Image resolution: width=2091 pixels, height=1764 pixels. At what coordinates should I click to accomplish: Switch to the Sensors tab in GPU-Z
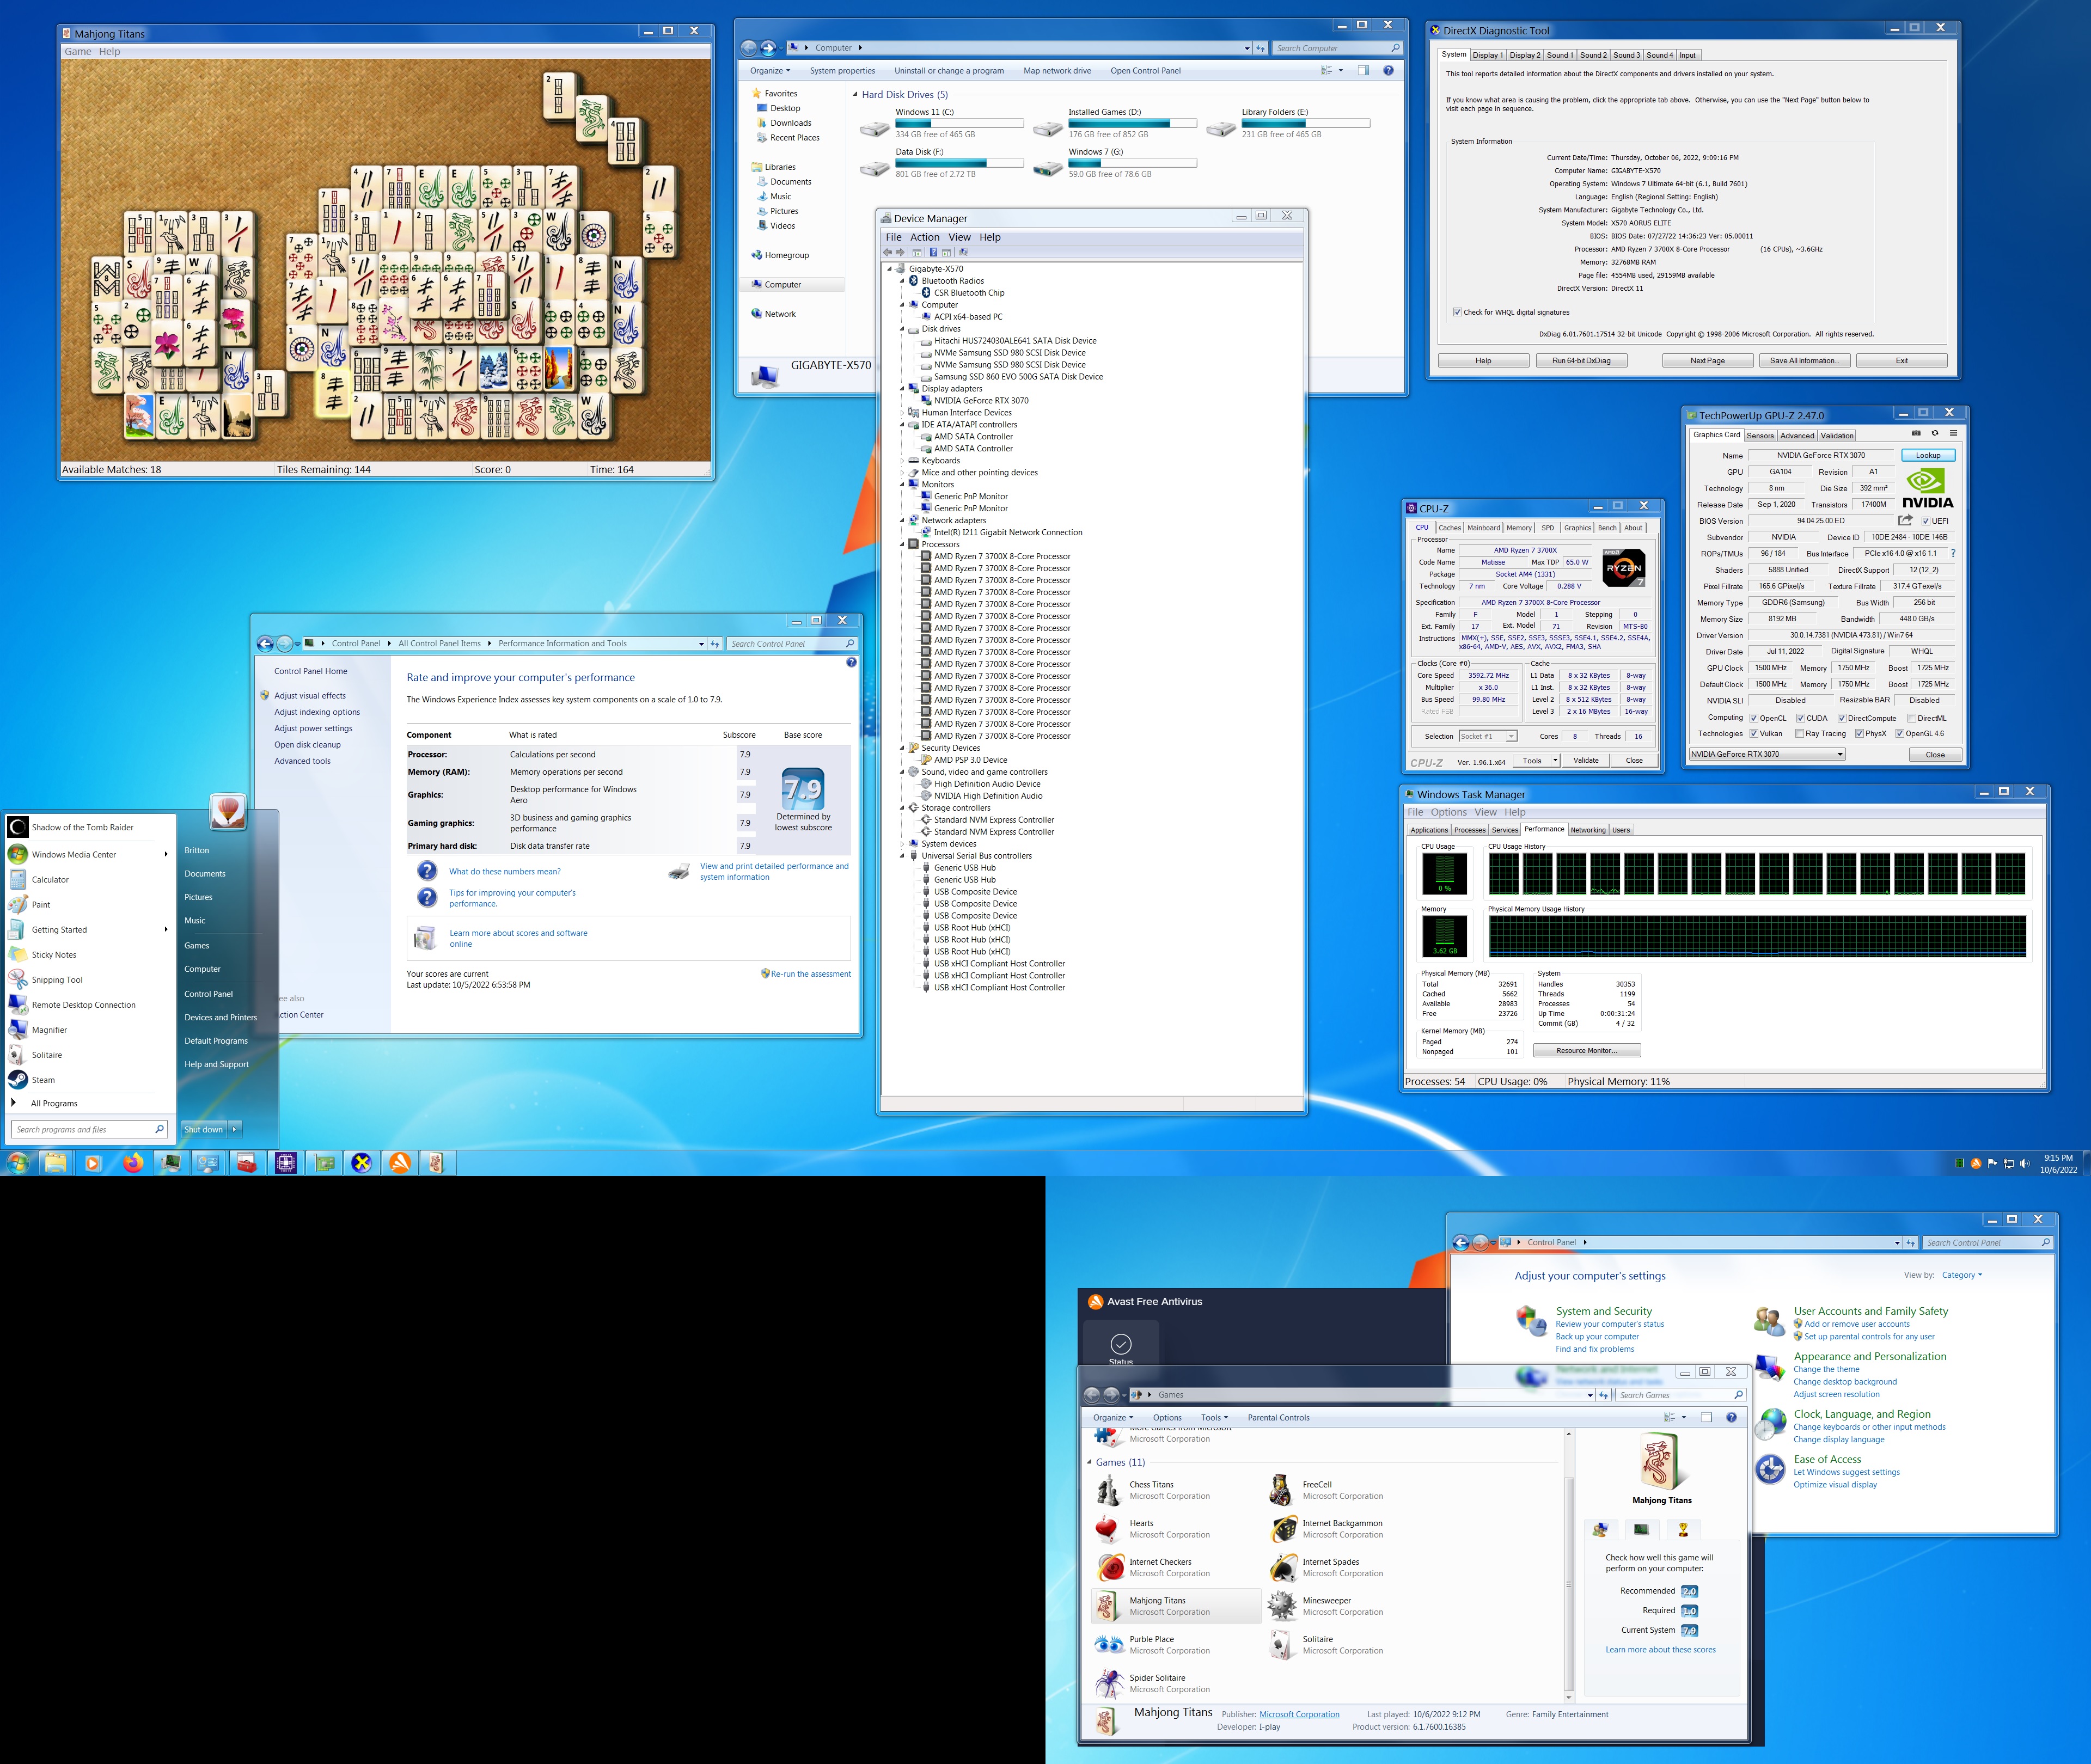pos(1760,435)
